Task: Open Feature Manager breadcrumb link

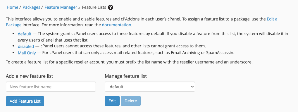Action: click(61, 7)
